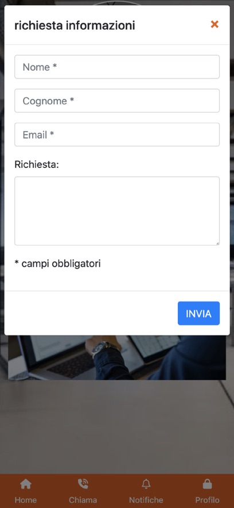
Task: Click the dimmed backdrop below the photo
Action: point(117,427)
